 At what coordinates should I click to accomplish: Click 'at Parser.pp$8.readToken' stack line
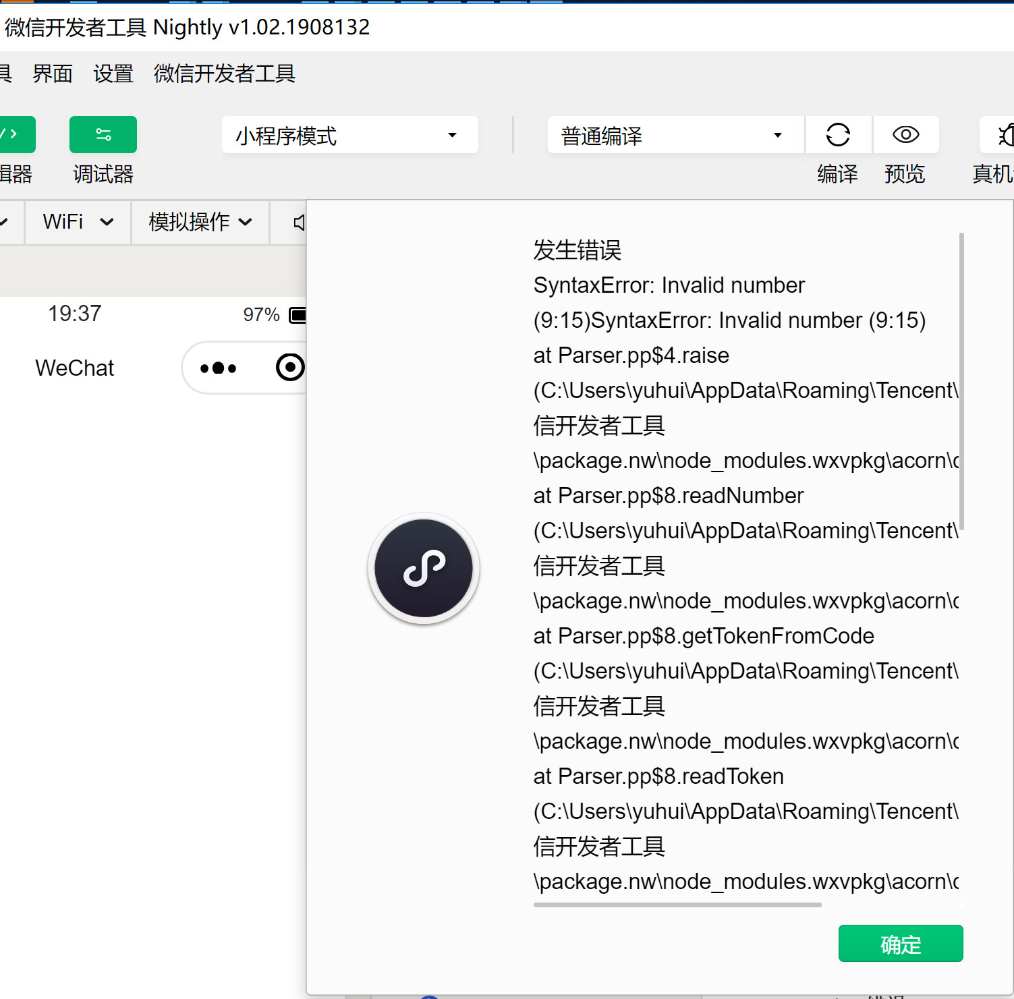[658, 776]
